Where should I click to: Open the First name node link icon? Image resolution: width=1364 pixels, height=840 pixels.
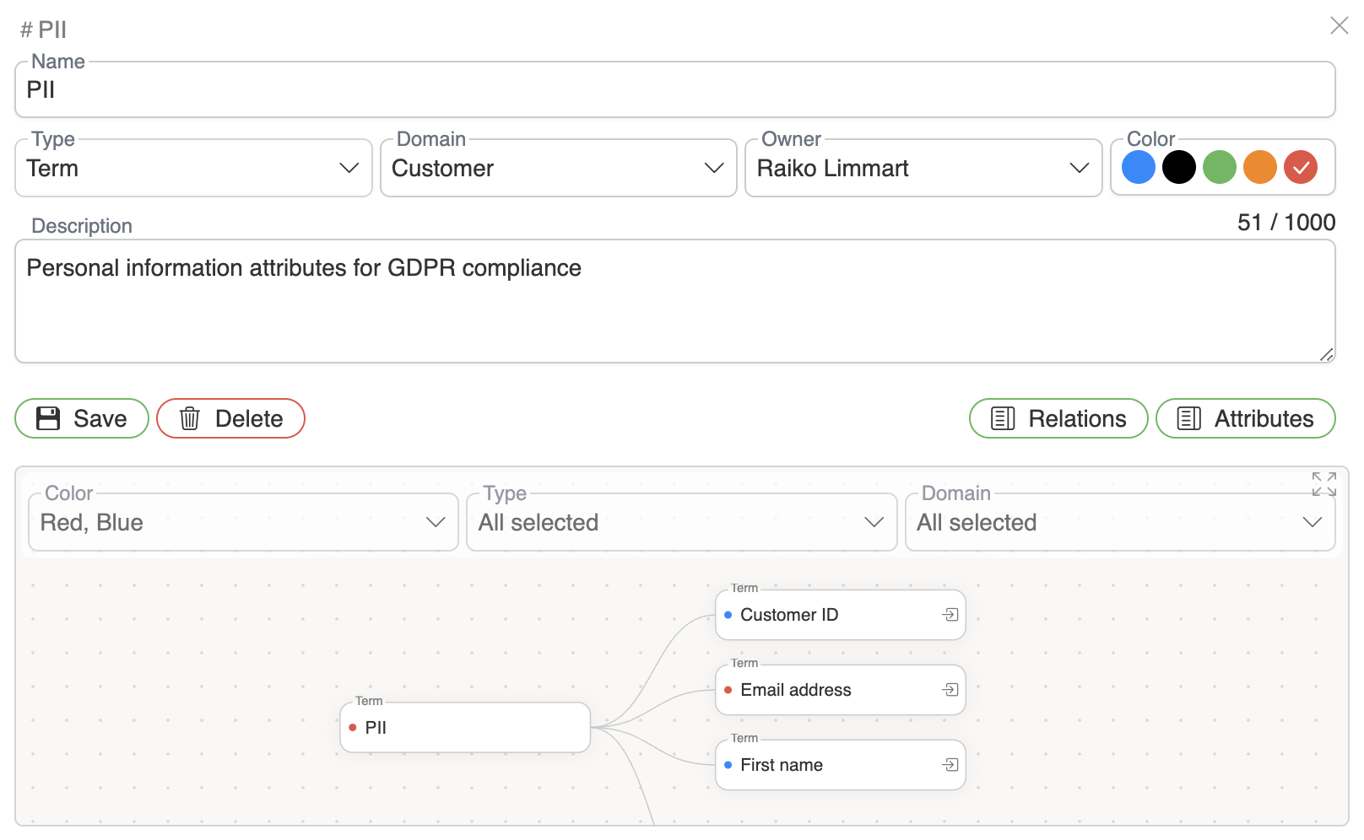coord(950,765)
